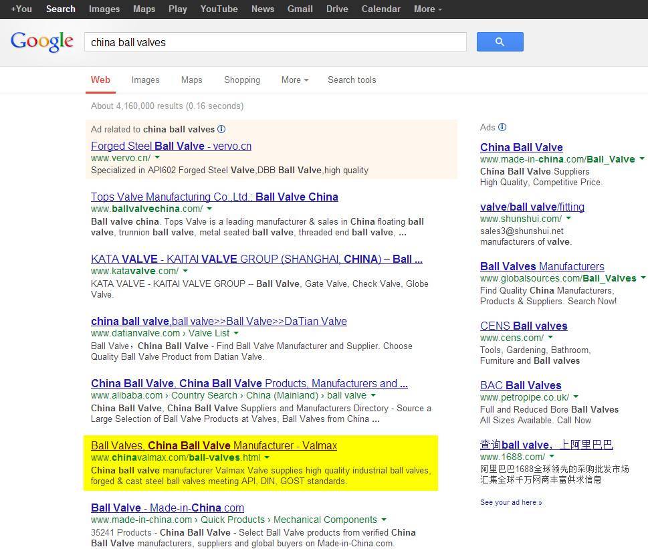This screenshot has height=549, width=648.
Task: Click the 'See your ad here »' link
Action: (511, 502)
